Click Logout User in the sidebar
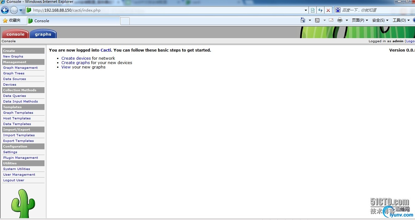415x220 pixels. [x=13, y=180]
